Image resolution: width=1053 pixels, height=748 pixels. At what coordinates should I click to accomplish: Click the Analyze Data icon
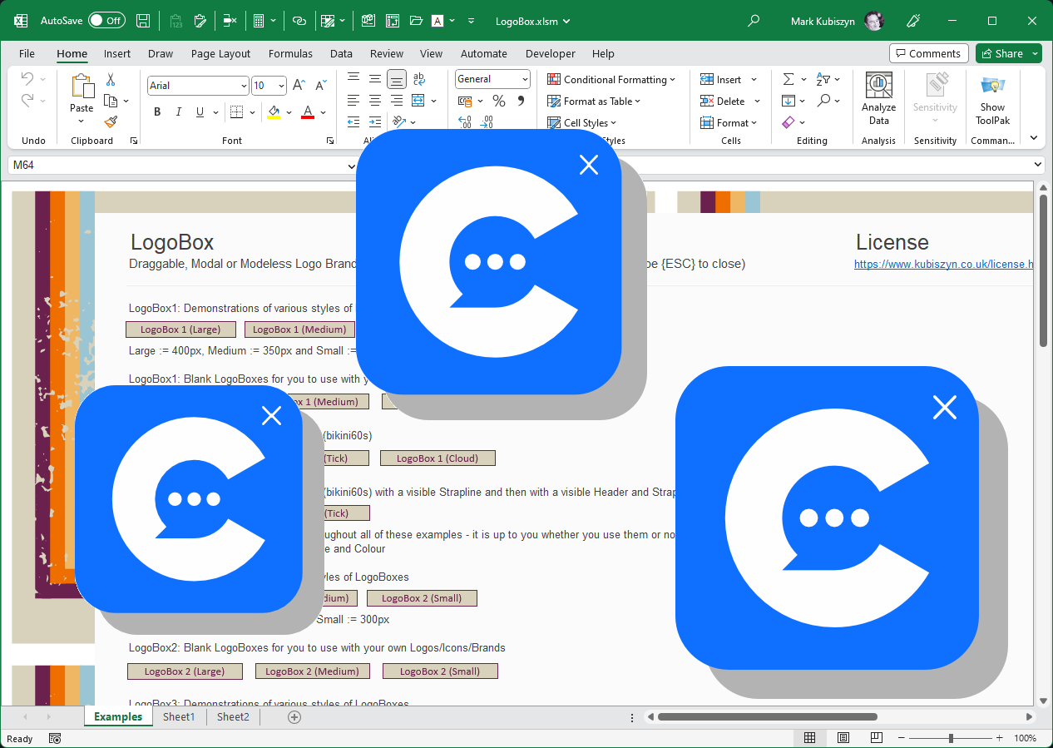(x=878, y=99)
